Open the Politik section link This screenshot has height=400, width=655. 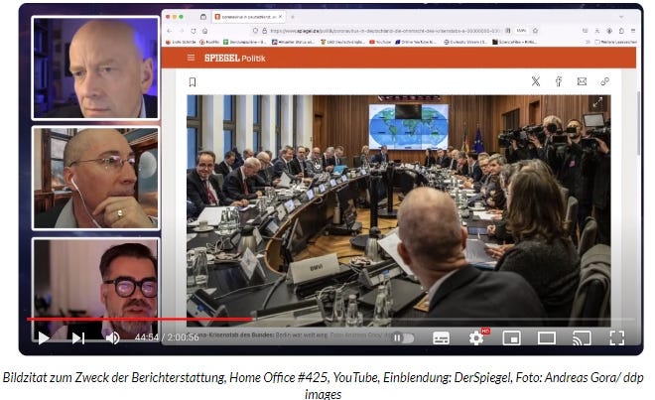(x=253, y=59)
